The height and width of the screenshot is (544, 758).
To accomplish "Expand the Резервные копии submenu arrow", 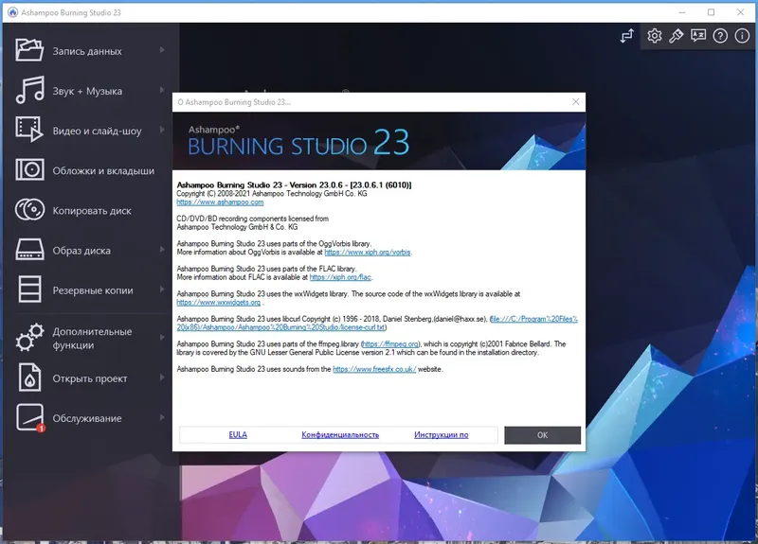I will (x=162, y=290).
